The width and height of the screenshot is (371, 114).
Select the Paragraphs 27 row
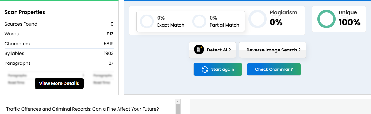click(59, 63)
